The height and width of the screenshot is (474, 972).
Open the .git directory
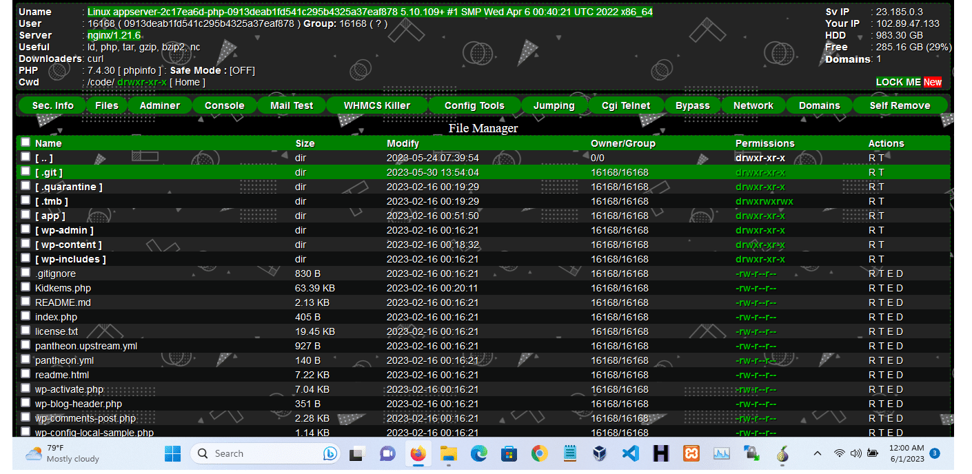(x=49, y=172)
